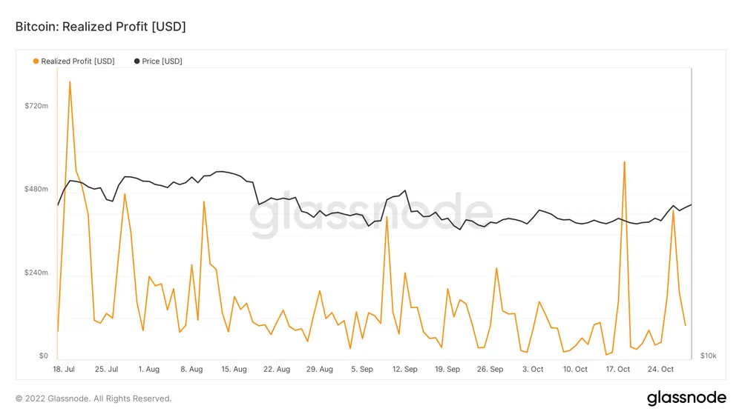
Task: Click the black Price legend dot
Action: pyautogui.click(x=137, y=61)
